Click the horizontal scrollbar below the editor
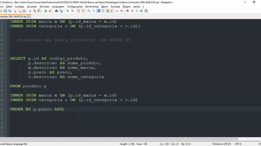Image resolution: width=261 pixels, height=146 pixels. point(119,139)
